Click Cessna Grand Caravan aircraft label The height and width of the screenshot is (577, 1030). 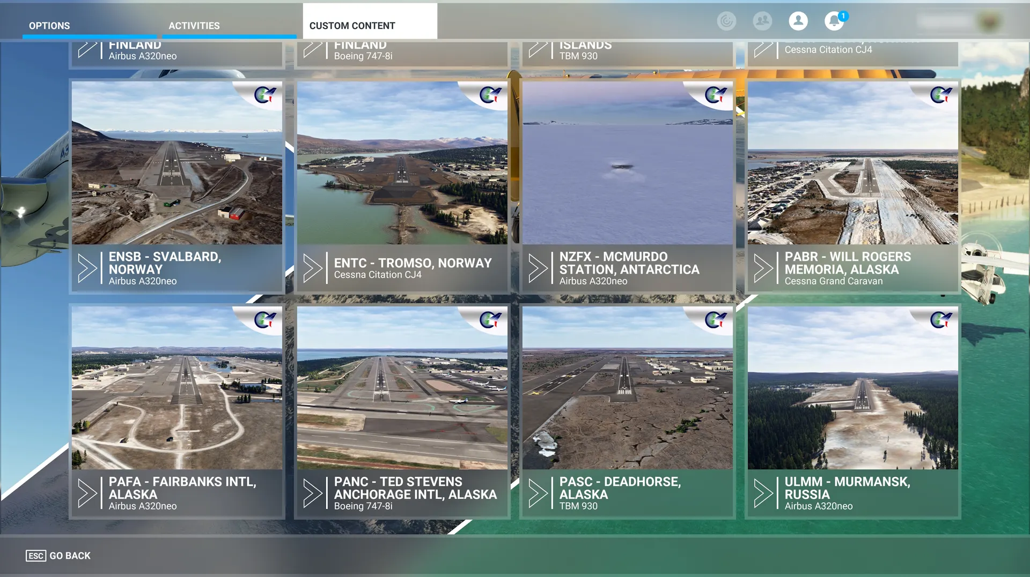pyautogui.click(x=833, y=281)
